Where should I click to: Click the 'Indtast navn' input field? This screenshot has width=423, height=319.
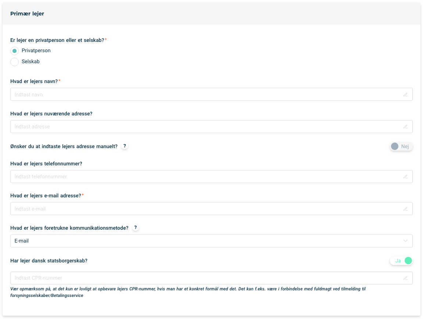pyautogui.click(x=211, y=94)
